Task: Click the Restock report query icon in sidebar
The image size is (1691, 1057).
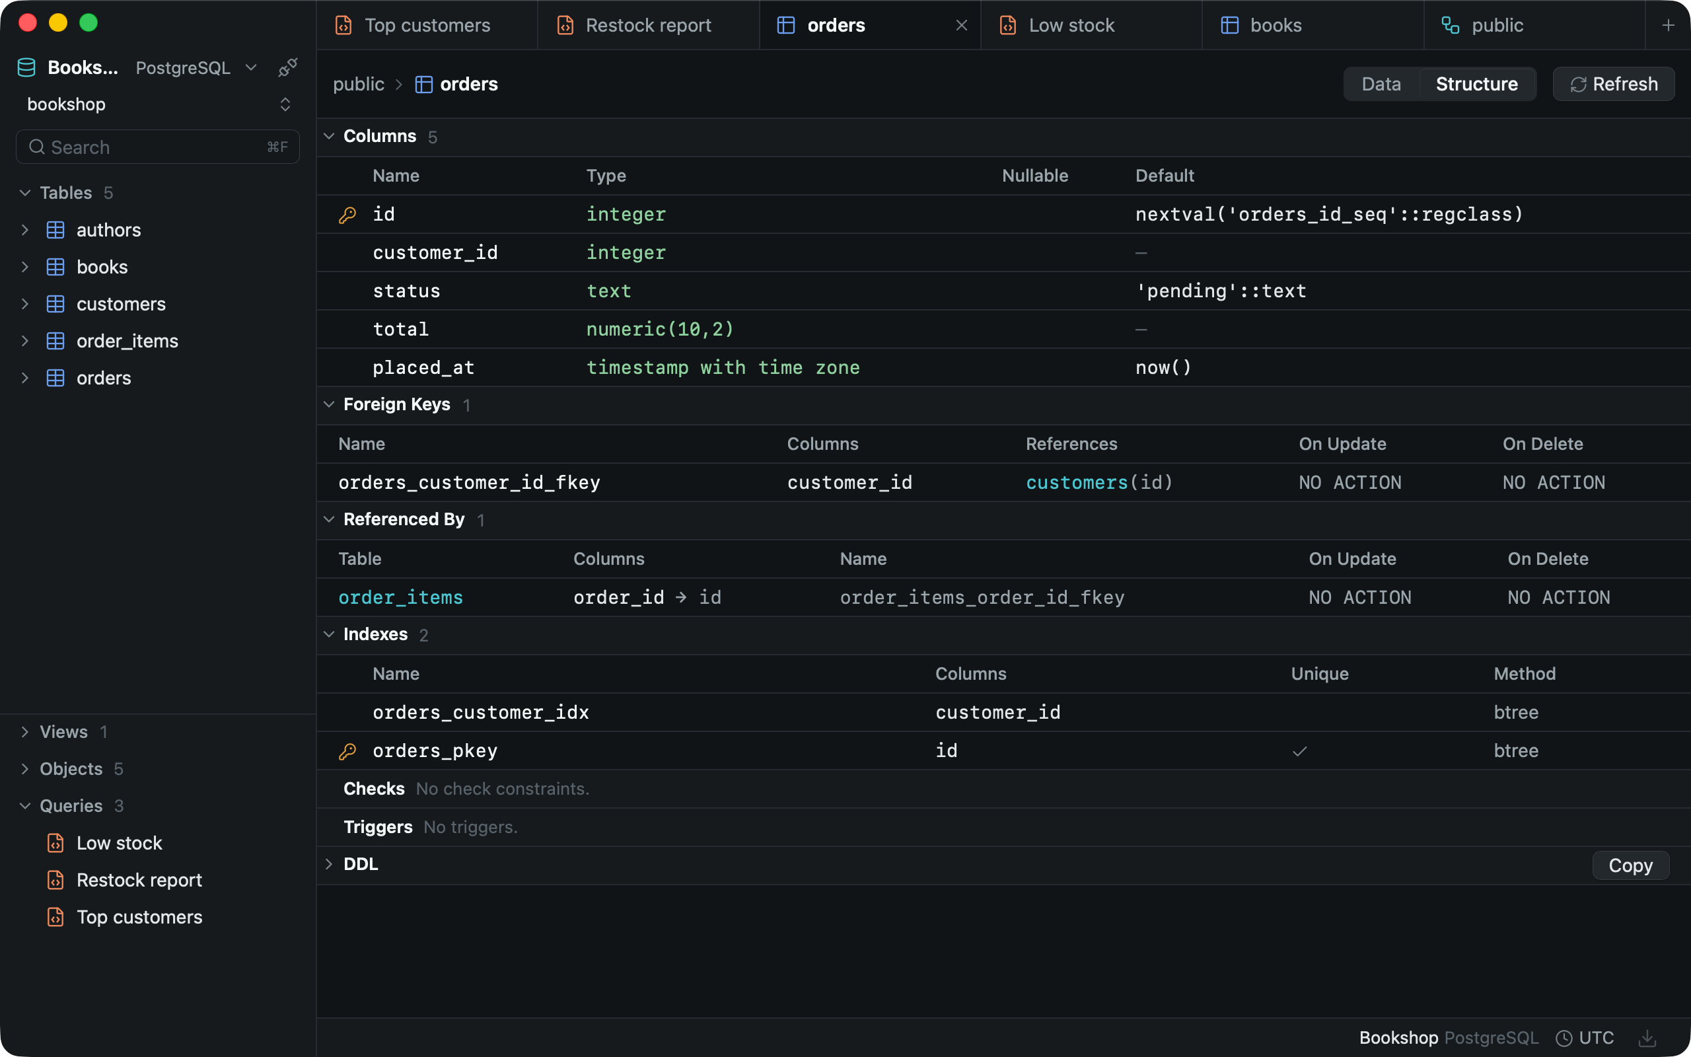Action: click(55, 880)
